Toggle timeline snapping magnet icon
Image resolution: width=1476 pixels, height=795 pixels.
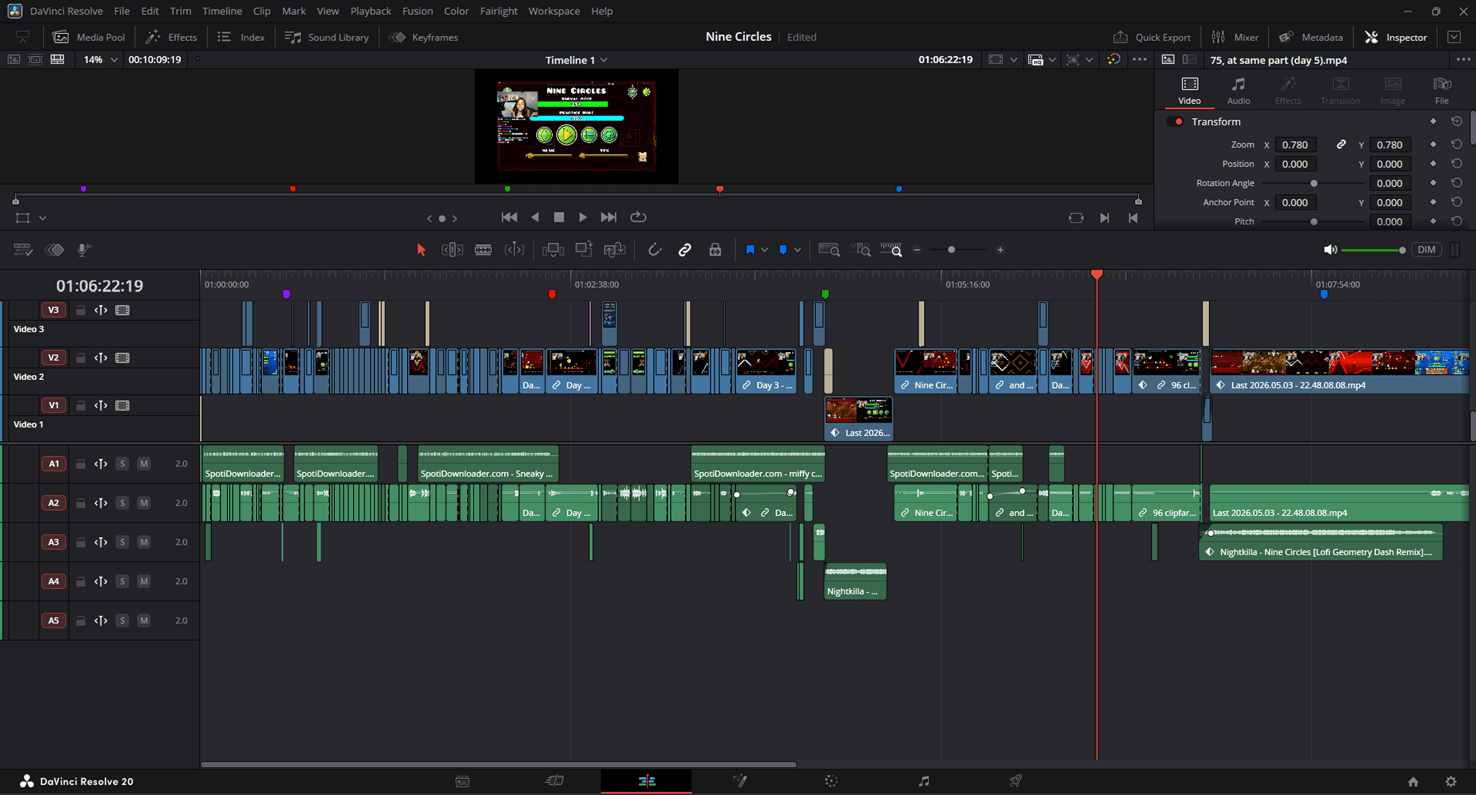[x=654, y=250]
